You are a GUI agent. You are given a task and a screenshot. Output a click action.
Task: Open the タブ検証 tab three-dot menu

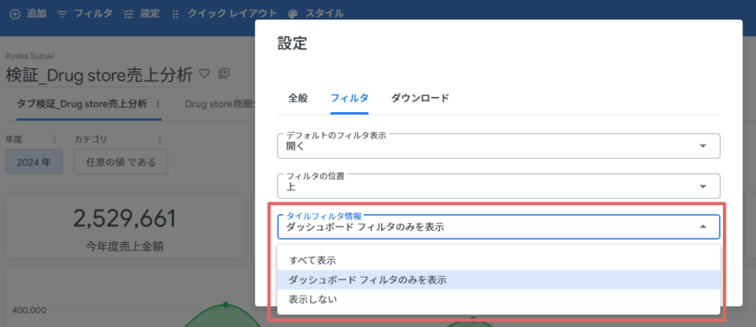157,104
